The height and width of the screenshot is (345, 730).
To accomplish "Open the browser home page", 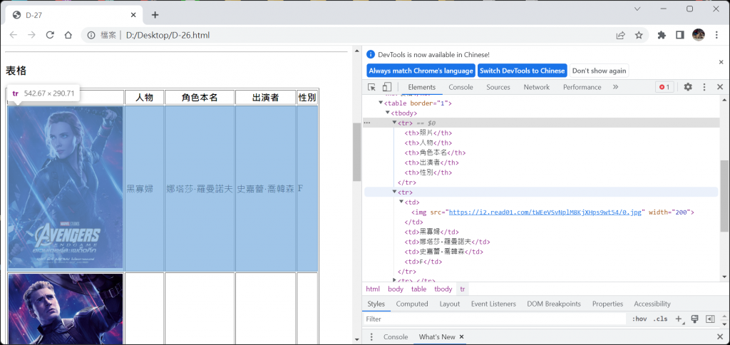I will click(68, 35).
